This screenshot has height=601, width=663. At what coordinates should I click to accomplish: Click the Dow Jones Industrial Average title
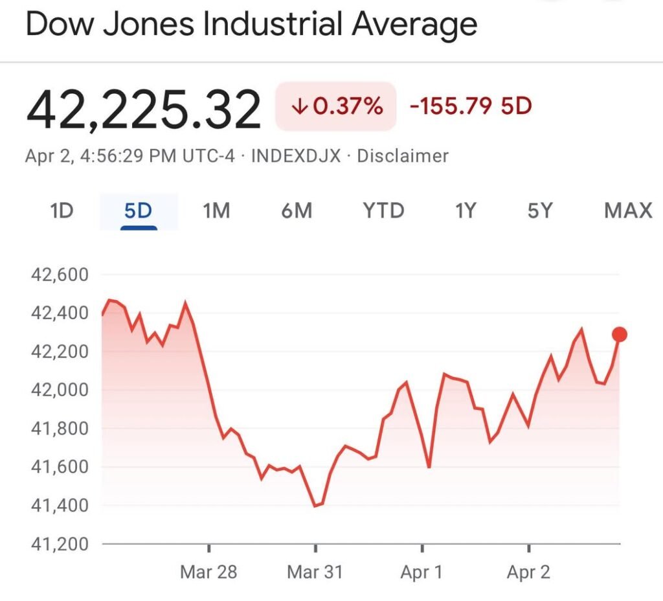click(251, 24)
